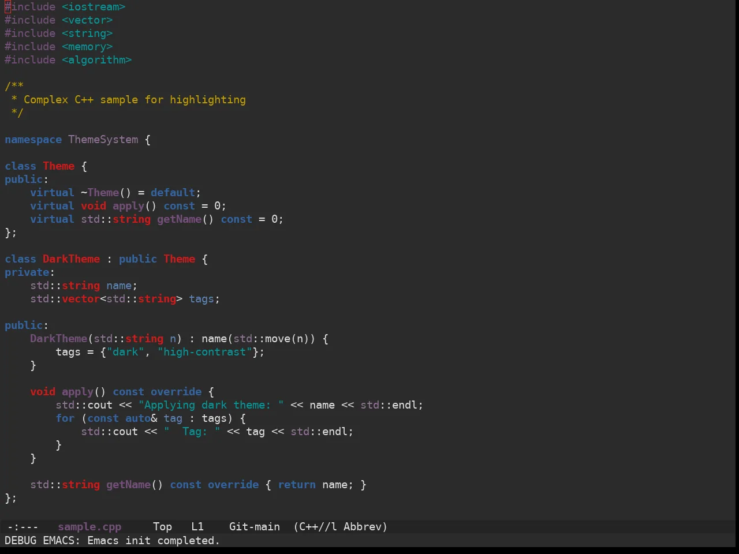
Task: Click the -:--- buffer status indicator
Action: click(23, 527)
